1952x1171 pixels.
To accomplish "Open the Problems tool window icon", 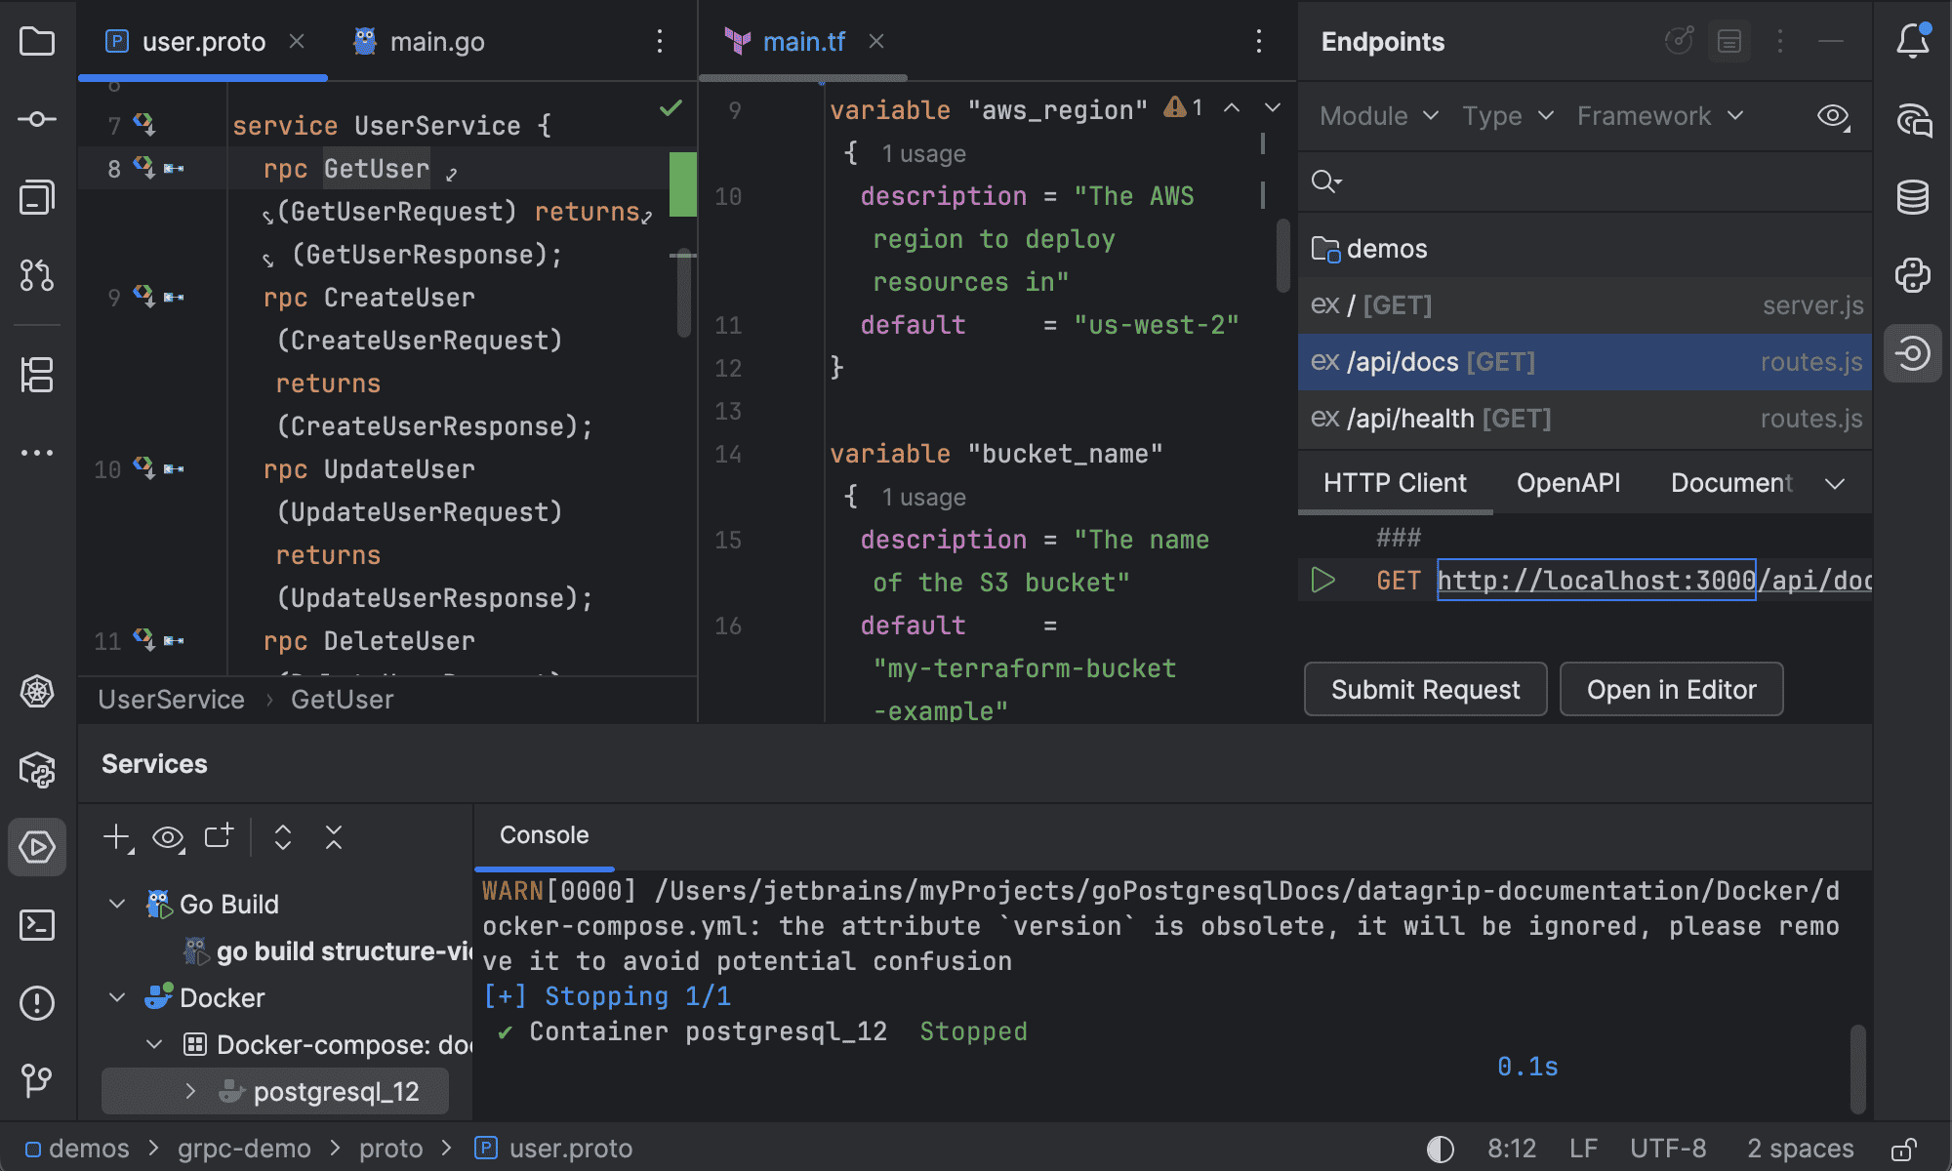I will tap(37, 1003).
